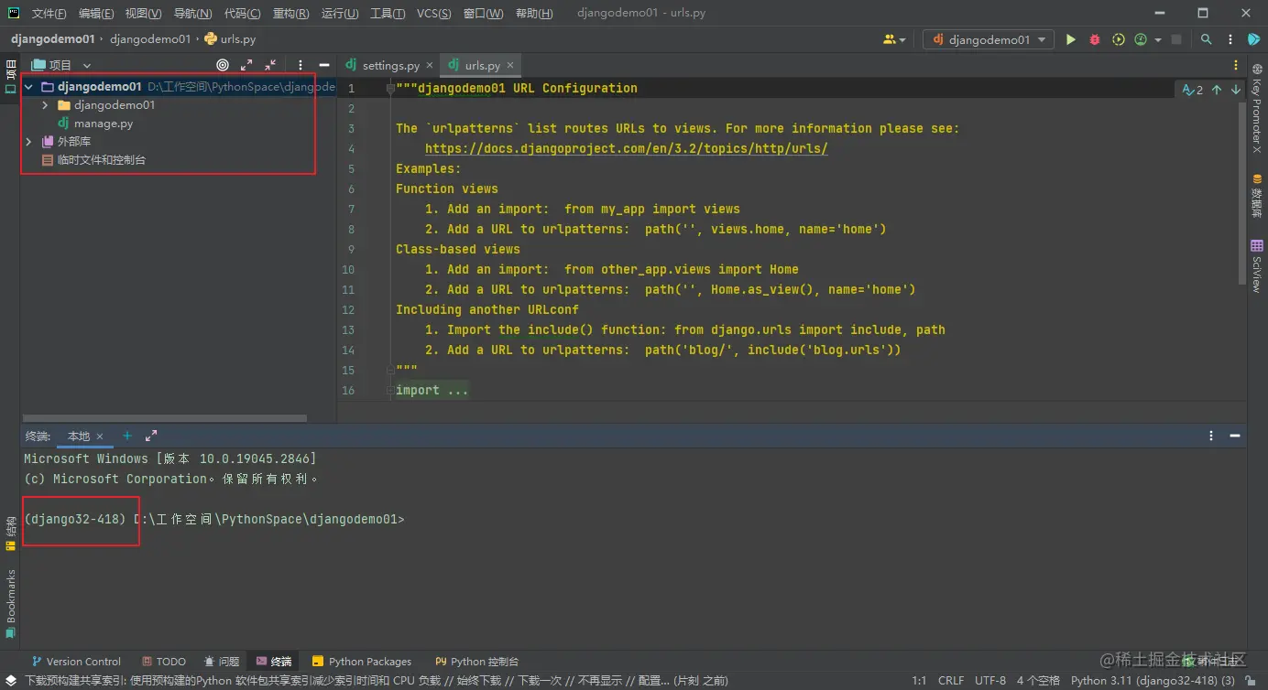Open the 问题 problems tool window
Image resolution: width=1268 pixels, height=690 pixels.
[x=222, y=662]
